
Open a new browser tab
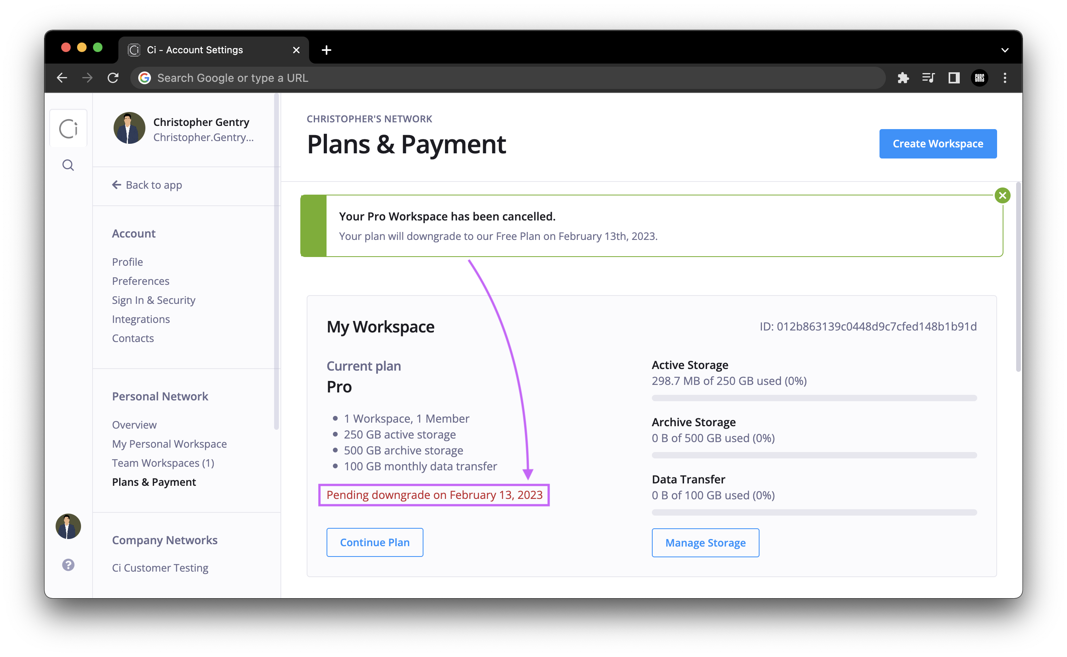(326, 50)
